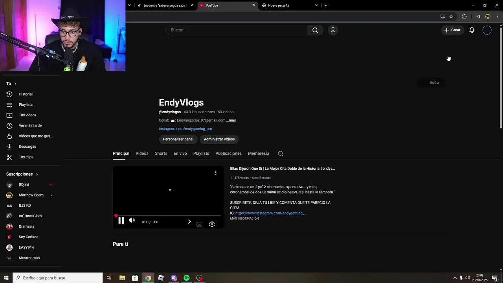Open Instagram link in video description
Viewport: 503px width, 283px height.
coord(271,213)
